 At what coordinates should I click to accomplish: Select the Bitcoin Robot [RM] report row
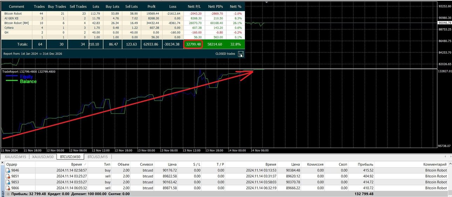pyautogui.click(x=123, y=23)
